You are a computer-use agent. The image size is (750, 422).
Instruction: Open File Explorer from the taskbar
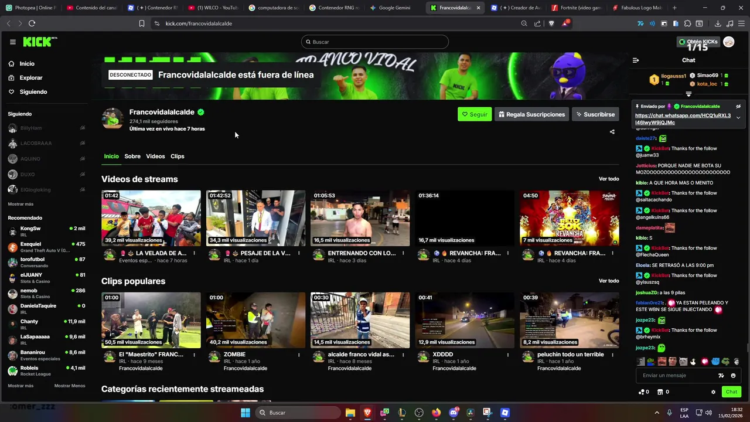point(350,413)
